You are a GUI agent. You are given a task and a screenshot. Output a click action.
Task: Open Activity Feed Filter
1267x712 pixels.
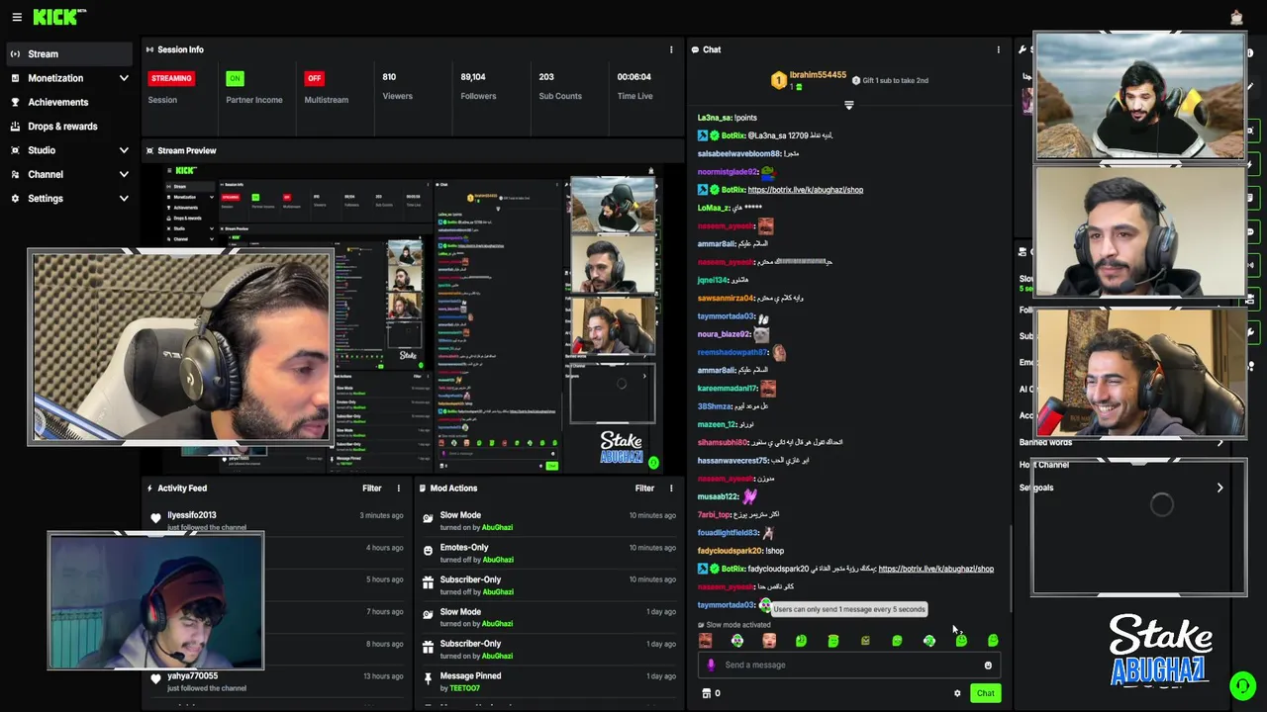click(x=372, y=488)
